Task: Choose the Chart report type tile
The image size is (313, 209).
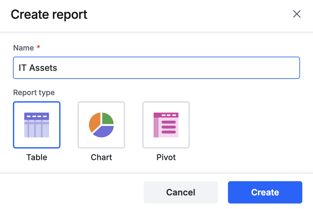Action: coord(102,125)
